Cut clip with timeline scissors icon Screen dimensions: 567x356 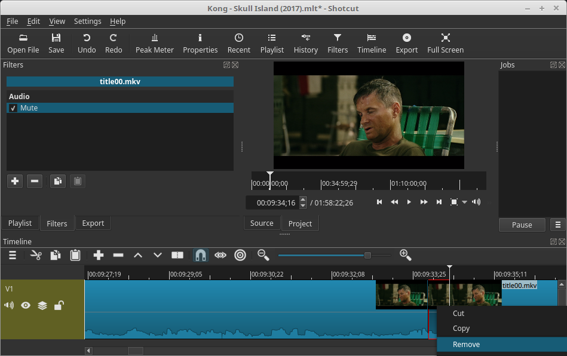click(36, 256)
